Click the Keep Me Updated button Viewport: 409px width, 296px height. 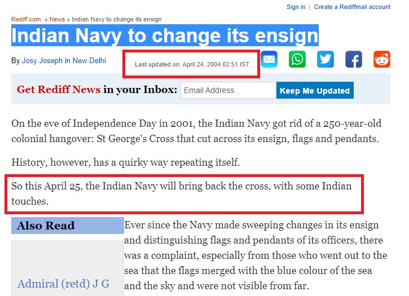coord(315,90)
